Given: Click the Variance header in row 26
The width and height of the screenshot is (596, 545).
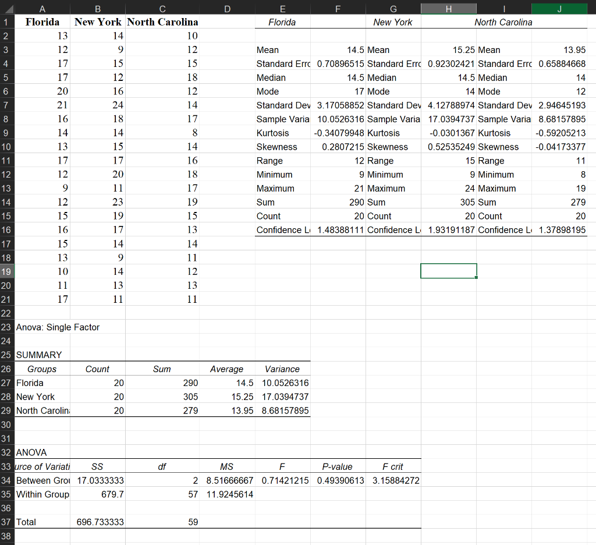Looking at the screenshot, I should pos(282,369).
